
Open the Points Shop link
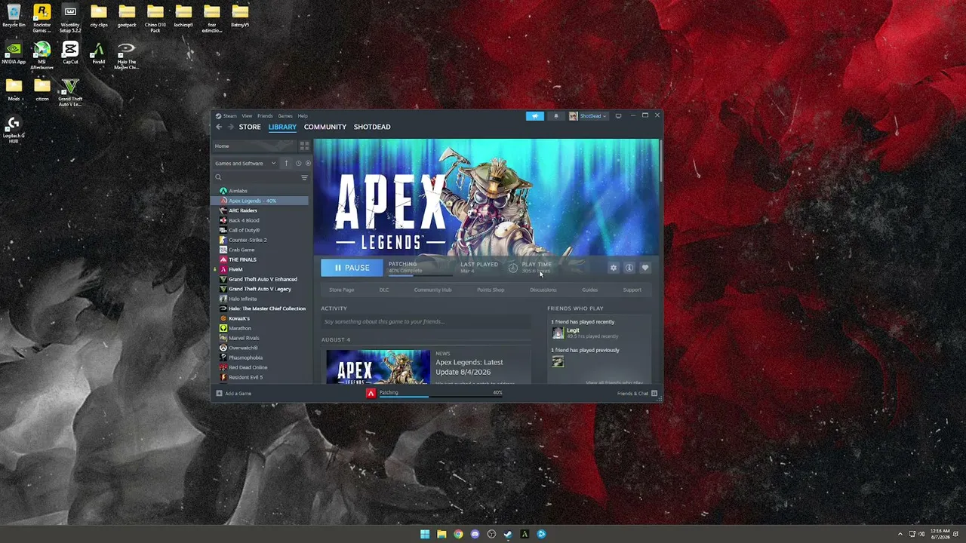coord(491,290)
